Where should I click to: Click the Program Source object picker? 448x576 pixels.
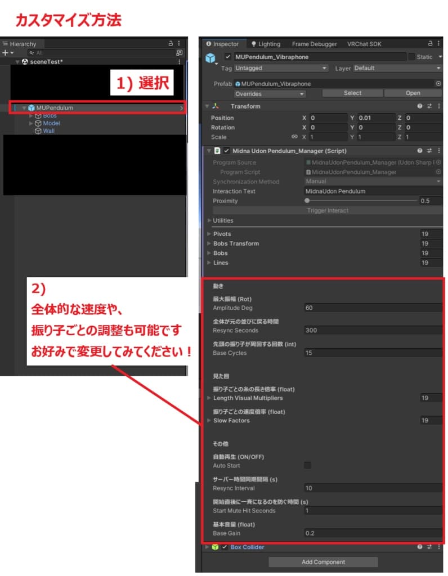[x=438, y=163]
